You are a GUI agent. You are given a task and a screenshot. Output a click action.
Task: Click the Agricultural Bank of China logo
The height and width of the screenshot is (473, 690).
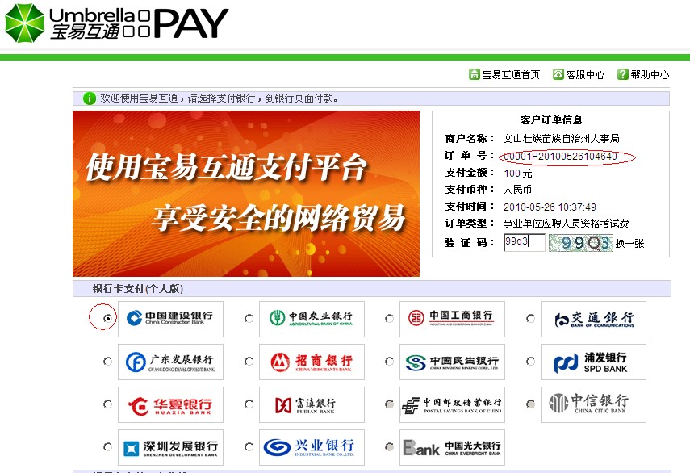point(312,319)
